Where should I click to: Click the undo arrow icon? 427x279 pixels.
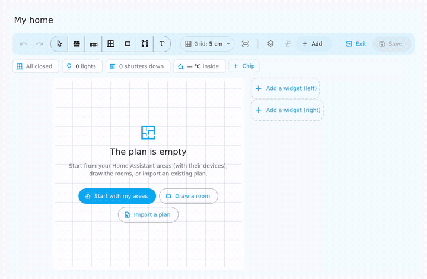coord(23,44)
